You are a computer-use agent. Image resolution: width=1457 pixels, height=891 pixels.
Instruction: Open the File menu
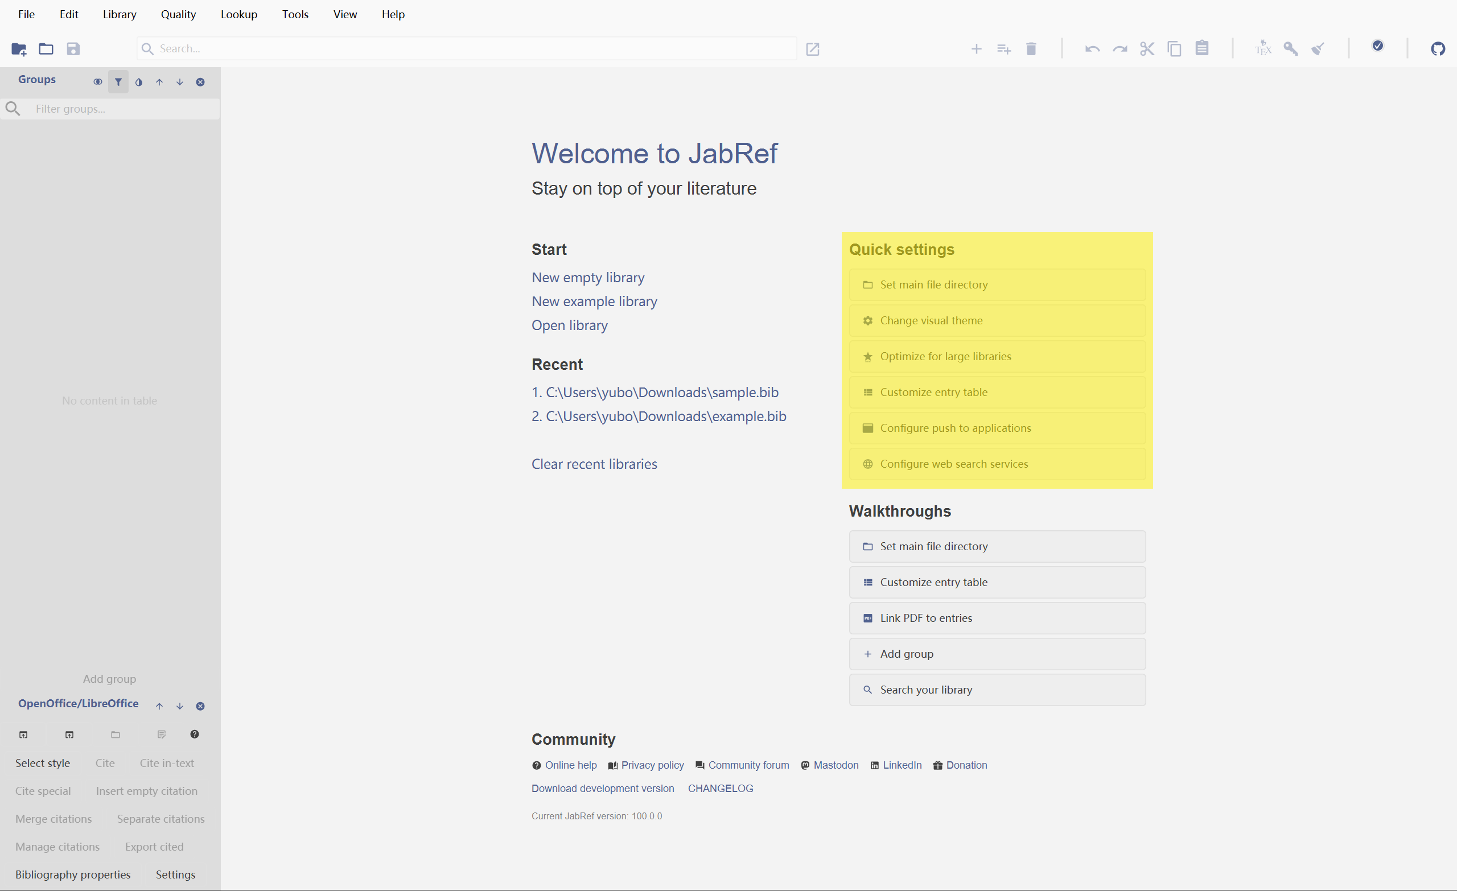point(27,14)
